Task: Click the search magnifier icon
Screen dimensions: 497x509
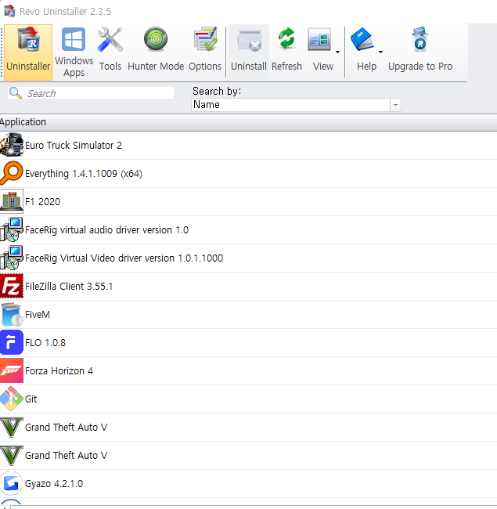Action: point(15,93)
